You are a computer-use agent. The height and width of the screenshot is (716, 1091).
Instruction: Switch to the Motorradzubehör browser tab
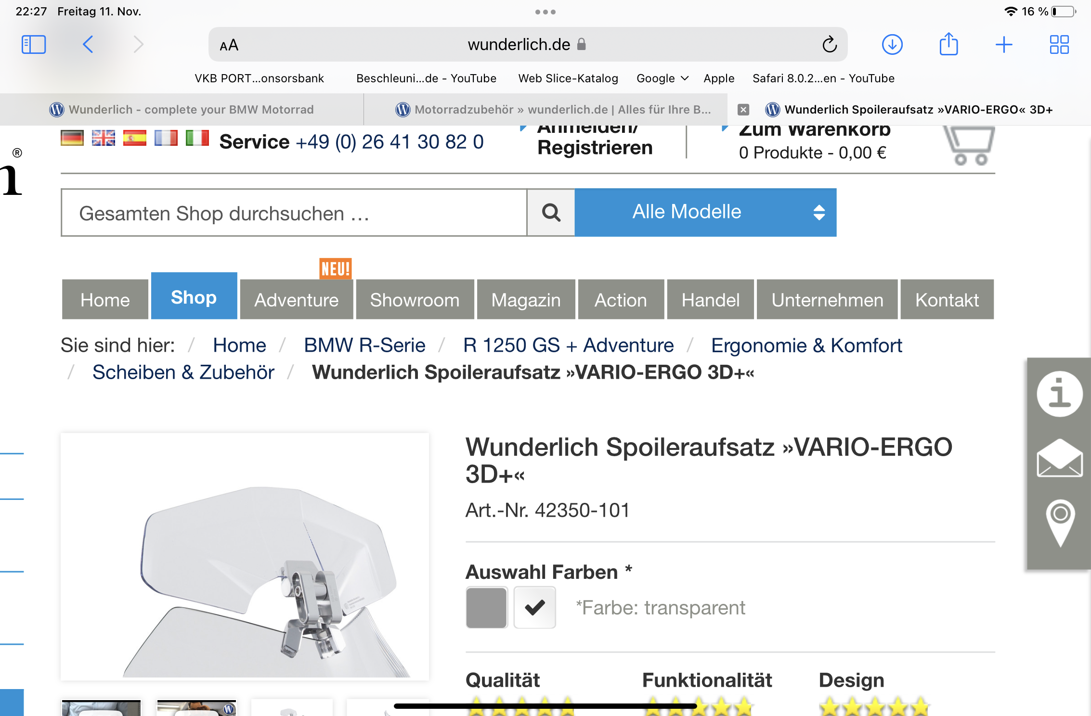click(x=554, y=110)
